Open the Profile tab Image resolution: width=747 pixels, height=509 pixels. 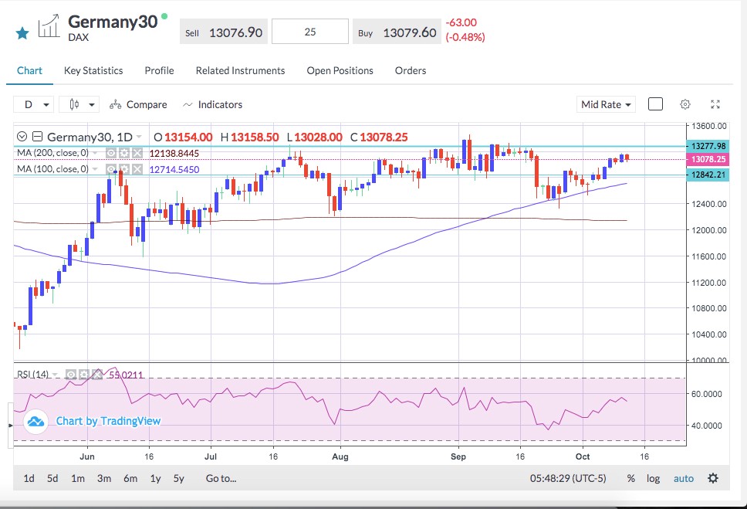159,70
